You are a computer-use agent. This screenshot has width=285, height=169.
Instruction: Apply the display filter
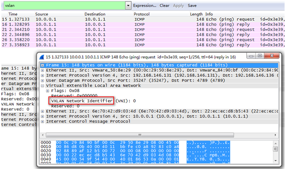coord(178,6)
